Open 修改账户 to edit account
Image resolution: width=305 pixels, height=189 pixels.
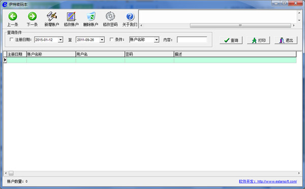click(71, 19)
